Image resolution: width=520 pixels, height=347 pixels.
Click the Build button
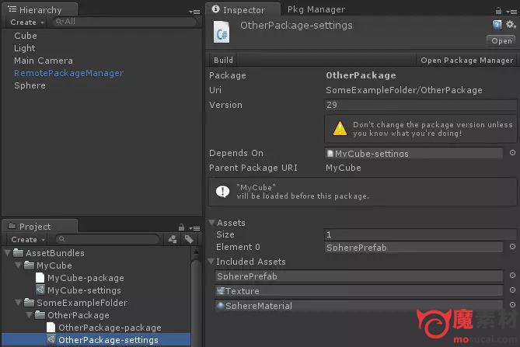click(224, 60)
